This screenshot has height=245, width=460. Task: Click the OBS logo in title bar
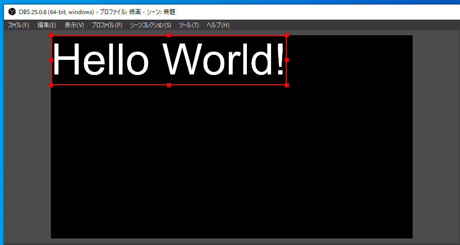point(12,12)
